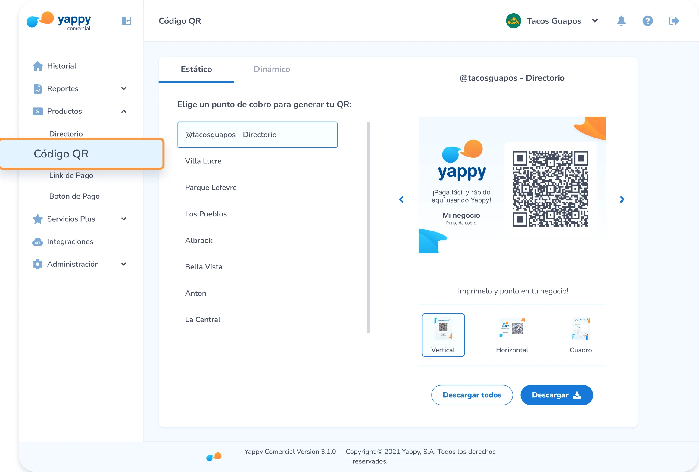Click the QR code image in preview

(x=551, y=189)
